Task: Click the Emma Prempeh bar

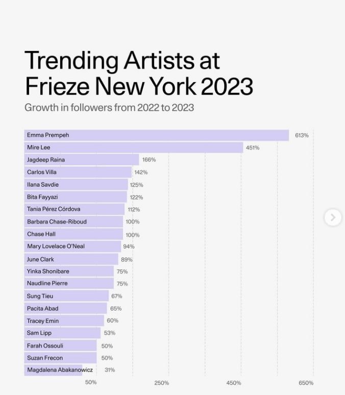Action: pos(156,135)
